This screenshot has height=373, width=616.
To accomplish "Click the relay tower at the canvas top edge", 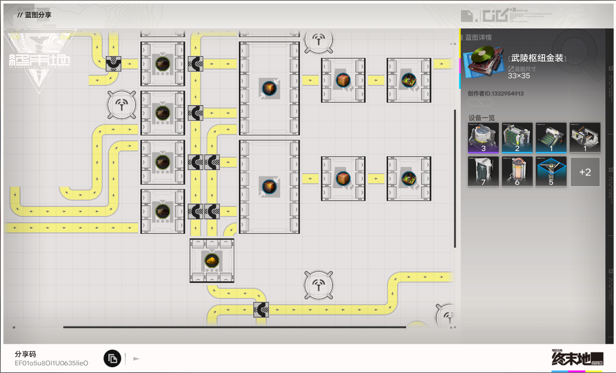I will pos(318,41).
